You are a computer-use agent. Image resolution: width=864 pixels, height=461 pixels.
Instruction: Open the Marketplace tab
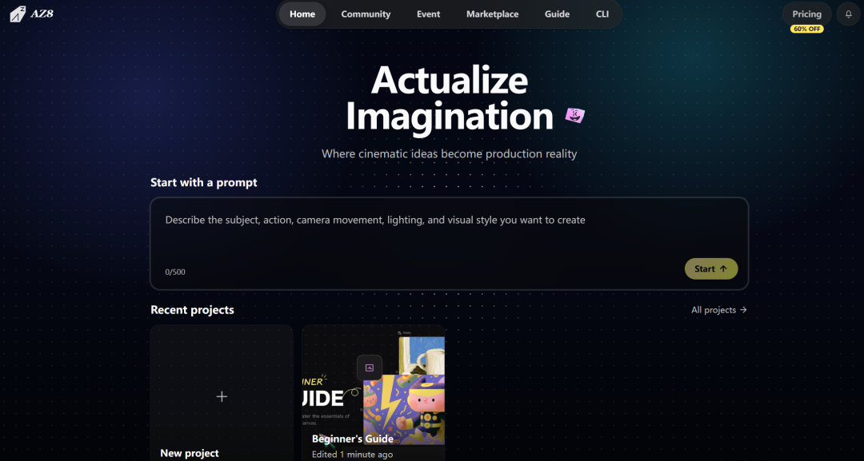[x=492, y=14]
